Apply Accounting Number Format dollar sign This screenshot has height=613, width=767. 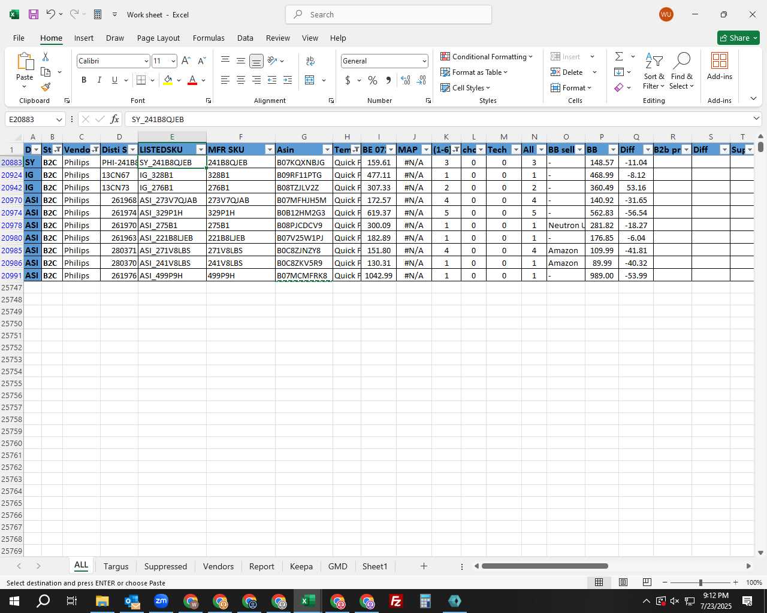348,80
